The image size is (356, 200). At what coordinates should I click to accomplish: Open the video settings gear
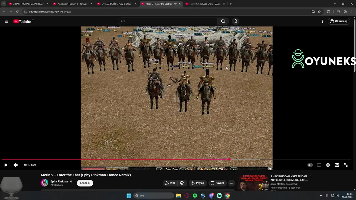[x=328, y=165]
